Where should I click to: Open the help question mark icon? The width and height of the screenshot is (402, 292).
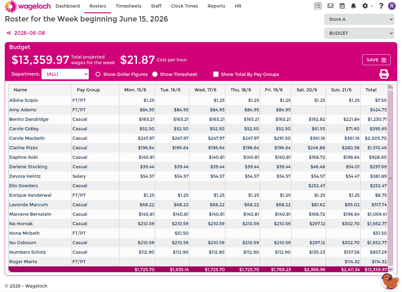click(x=381, y=6)
